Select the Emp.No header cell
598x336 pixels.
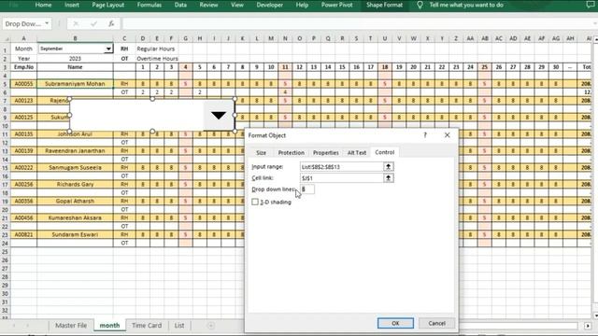[23, 67]
